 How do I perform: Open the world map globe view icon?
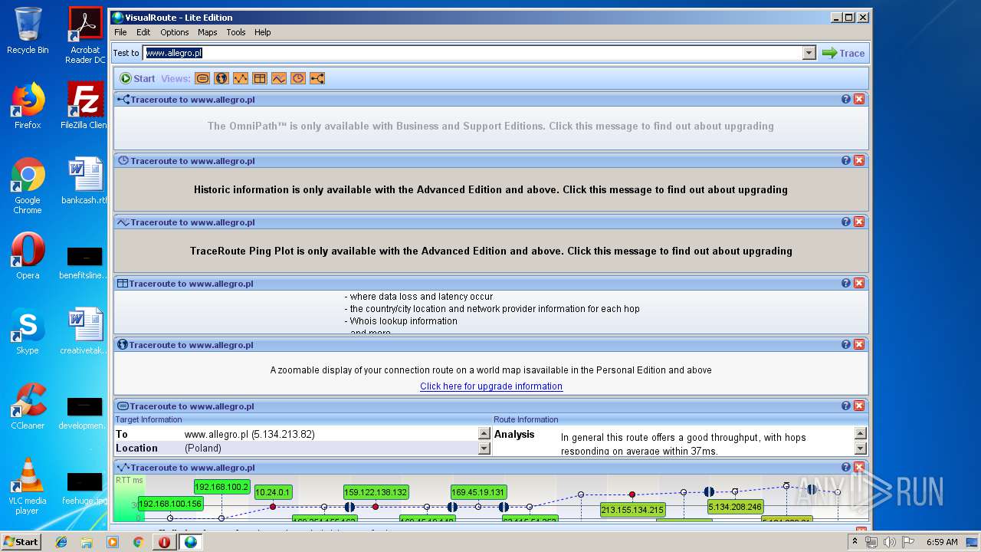coord(221,78)
